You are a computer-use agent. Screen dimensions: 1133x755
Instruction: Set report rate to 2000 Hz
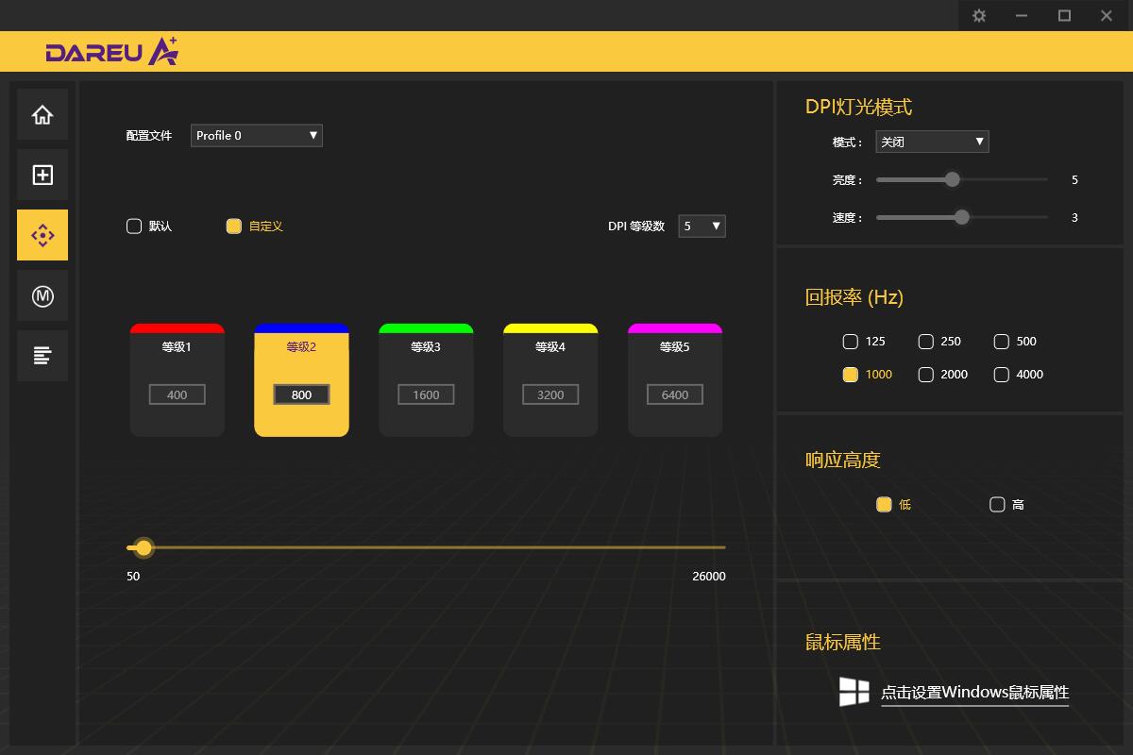(x=926, y=375)
